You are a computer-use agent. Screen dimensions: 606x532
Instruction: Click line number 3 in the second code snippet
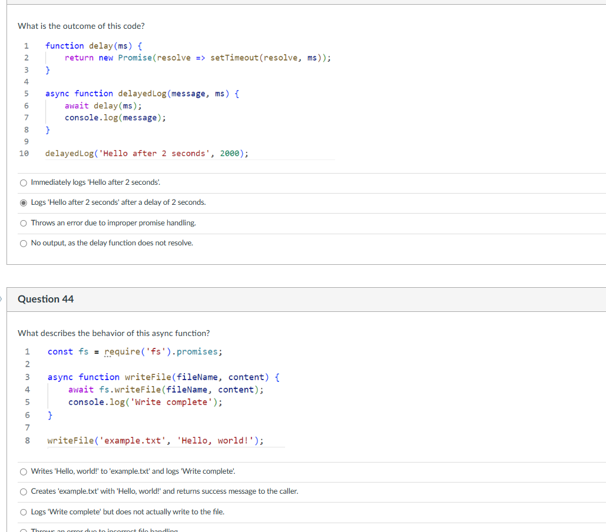27,377
